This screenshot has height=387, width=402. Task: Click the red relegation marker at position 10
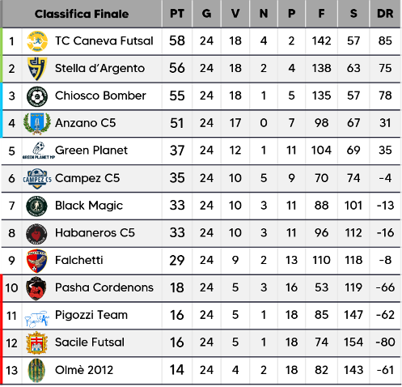(2, 288)
